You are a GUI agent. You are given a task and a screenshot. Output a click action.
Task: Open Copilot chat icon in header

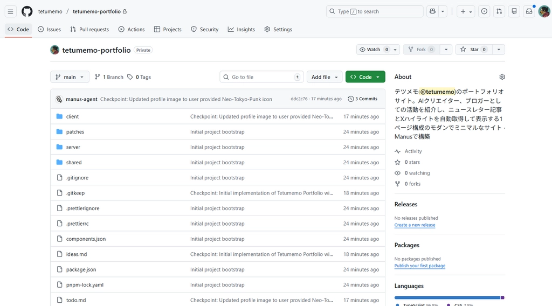pos(433,12)
